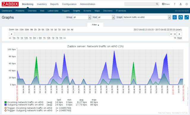Image resolution: width=190 pixels, height=115 pixels.
Task: Go to Latest data submenu
Action: point(53,11)
